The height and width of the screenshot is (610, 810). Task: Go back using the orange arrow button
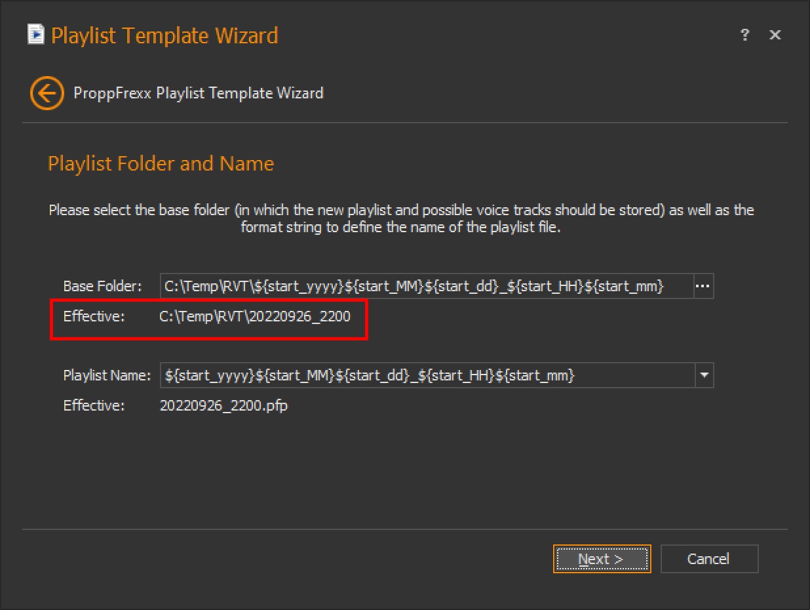pyautogui.click(x=47, y=93)
